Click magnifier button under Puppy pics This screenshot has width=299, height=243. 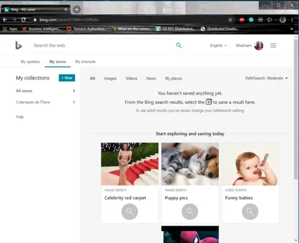pyautogui.click(x=190, y=211)
